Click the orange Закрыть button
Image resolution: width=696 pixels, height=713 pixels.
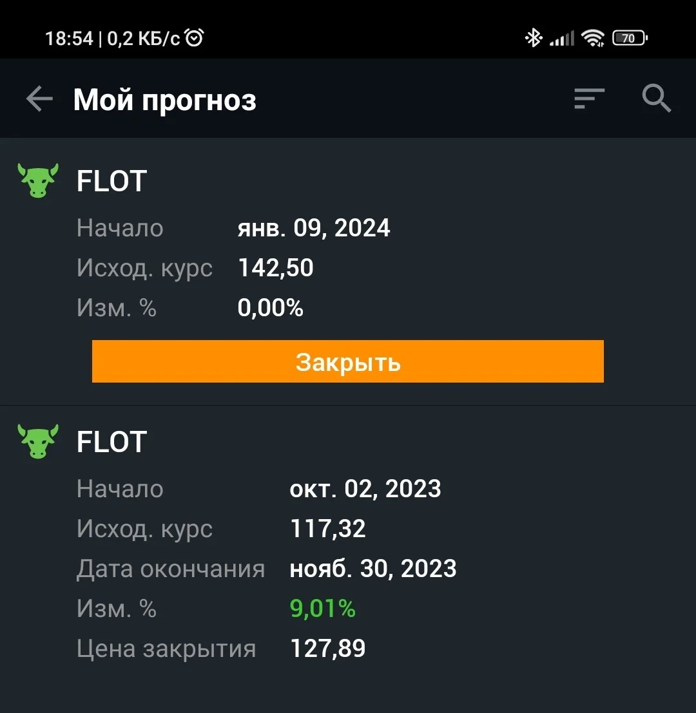point(348,361)
